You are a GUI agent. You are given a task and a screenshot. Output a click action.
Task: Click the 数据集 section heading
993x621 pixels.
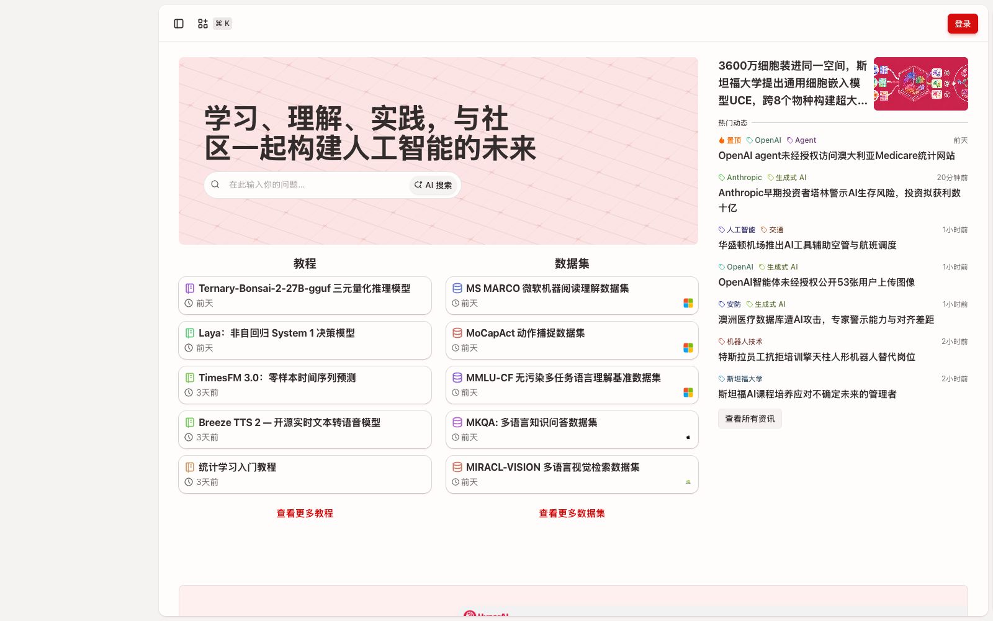tap(572, 263)
